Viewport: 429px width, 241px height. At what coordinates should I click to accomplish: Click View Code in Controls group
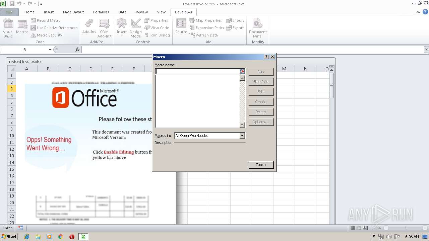click(157, 28)
